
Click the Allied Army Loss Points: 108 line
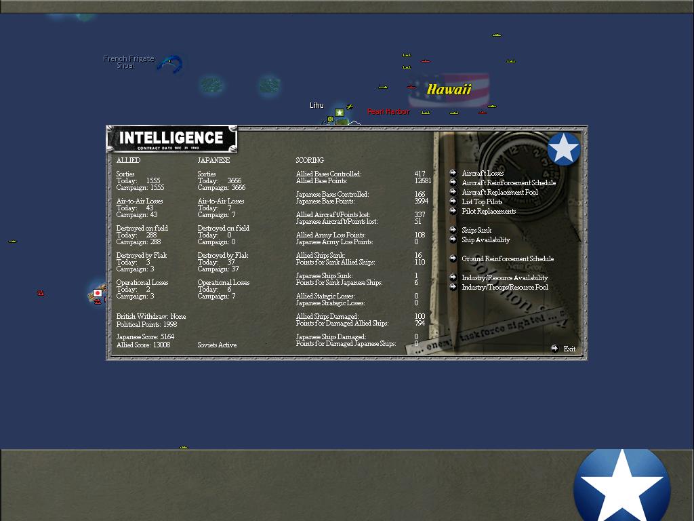point(361,235)
